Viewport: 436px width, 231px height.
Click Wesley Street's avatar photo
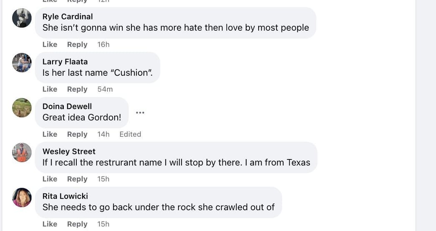[22, 153]
